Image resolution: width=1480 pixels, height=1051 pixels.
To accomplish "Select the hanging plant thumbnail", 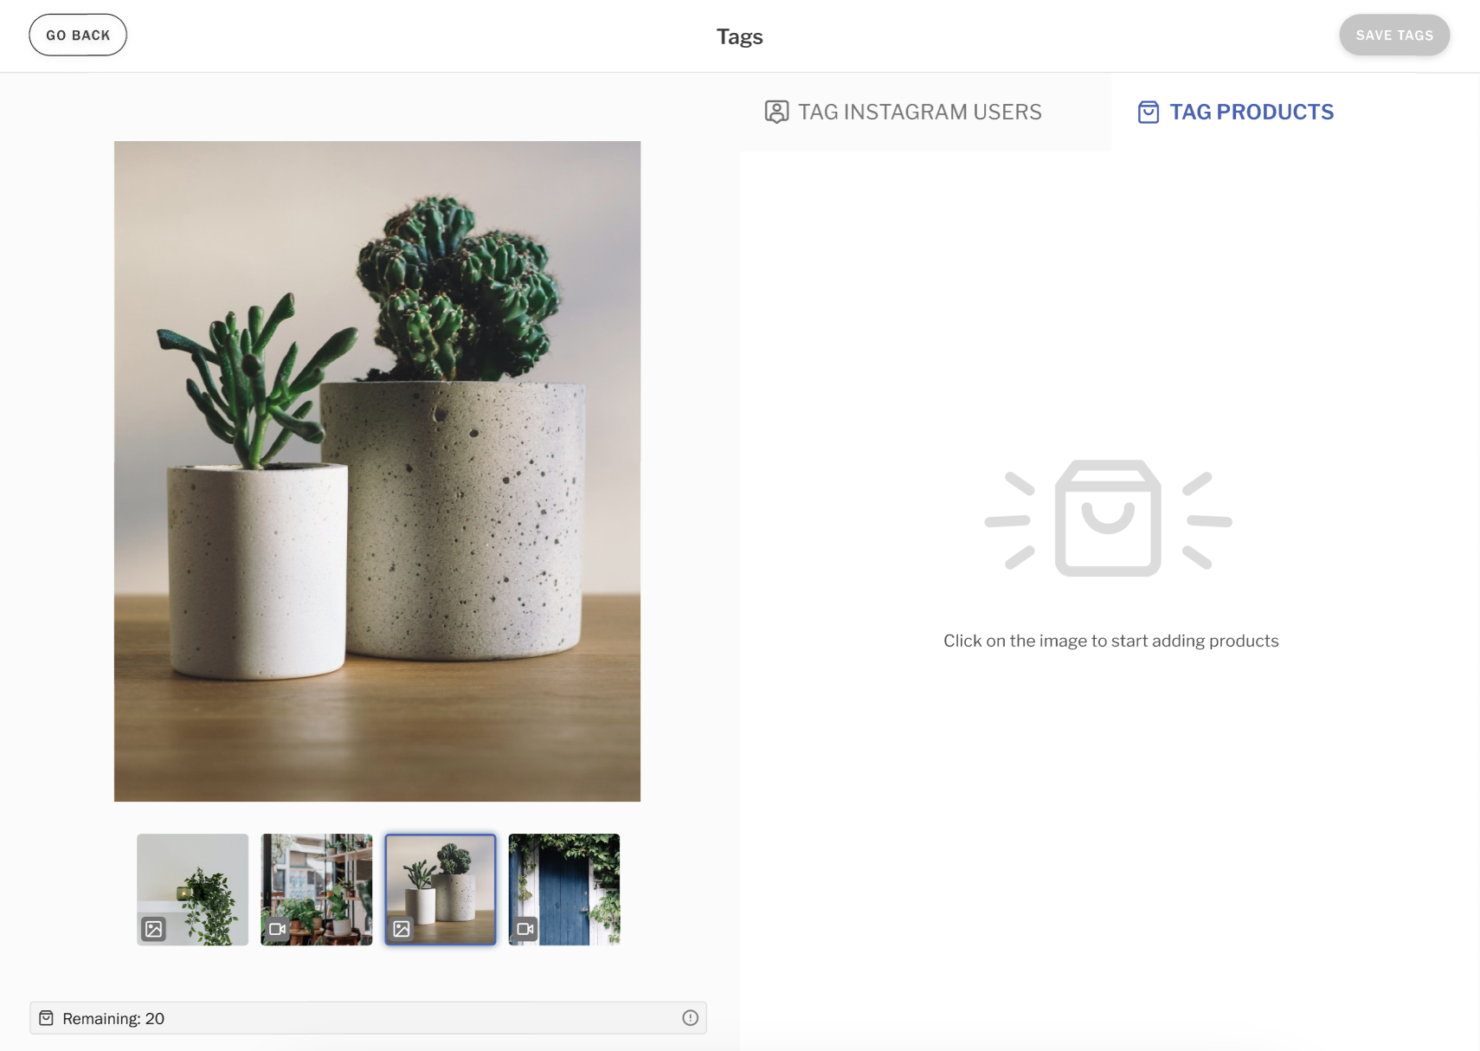I will pyautogui.click(x=192, y=889).
